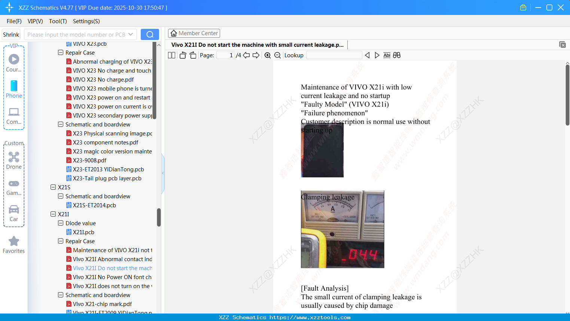This screenshot has height=321, width=570.
Task: Click the Member Center button
Action: point(194,33)
